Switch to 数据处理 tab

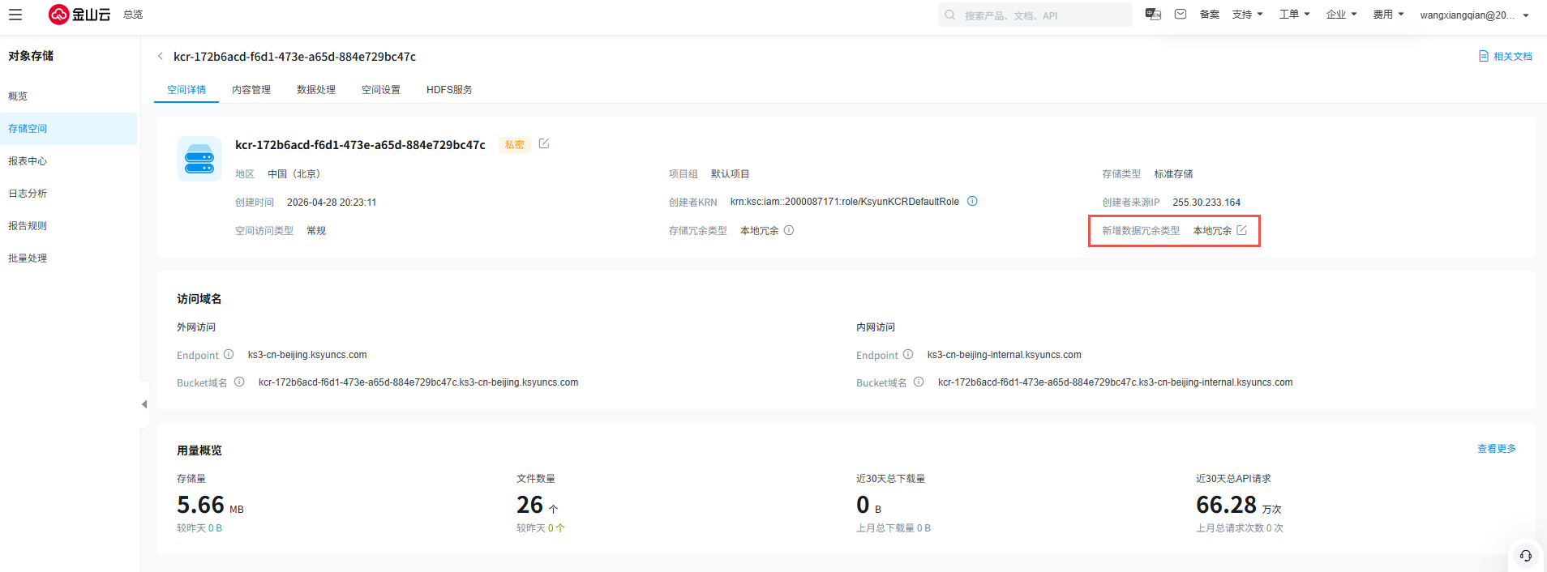click(316, 90)
